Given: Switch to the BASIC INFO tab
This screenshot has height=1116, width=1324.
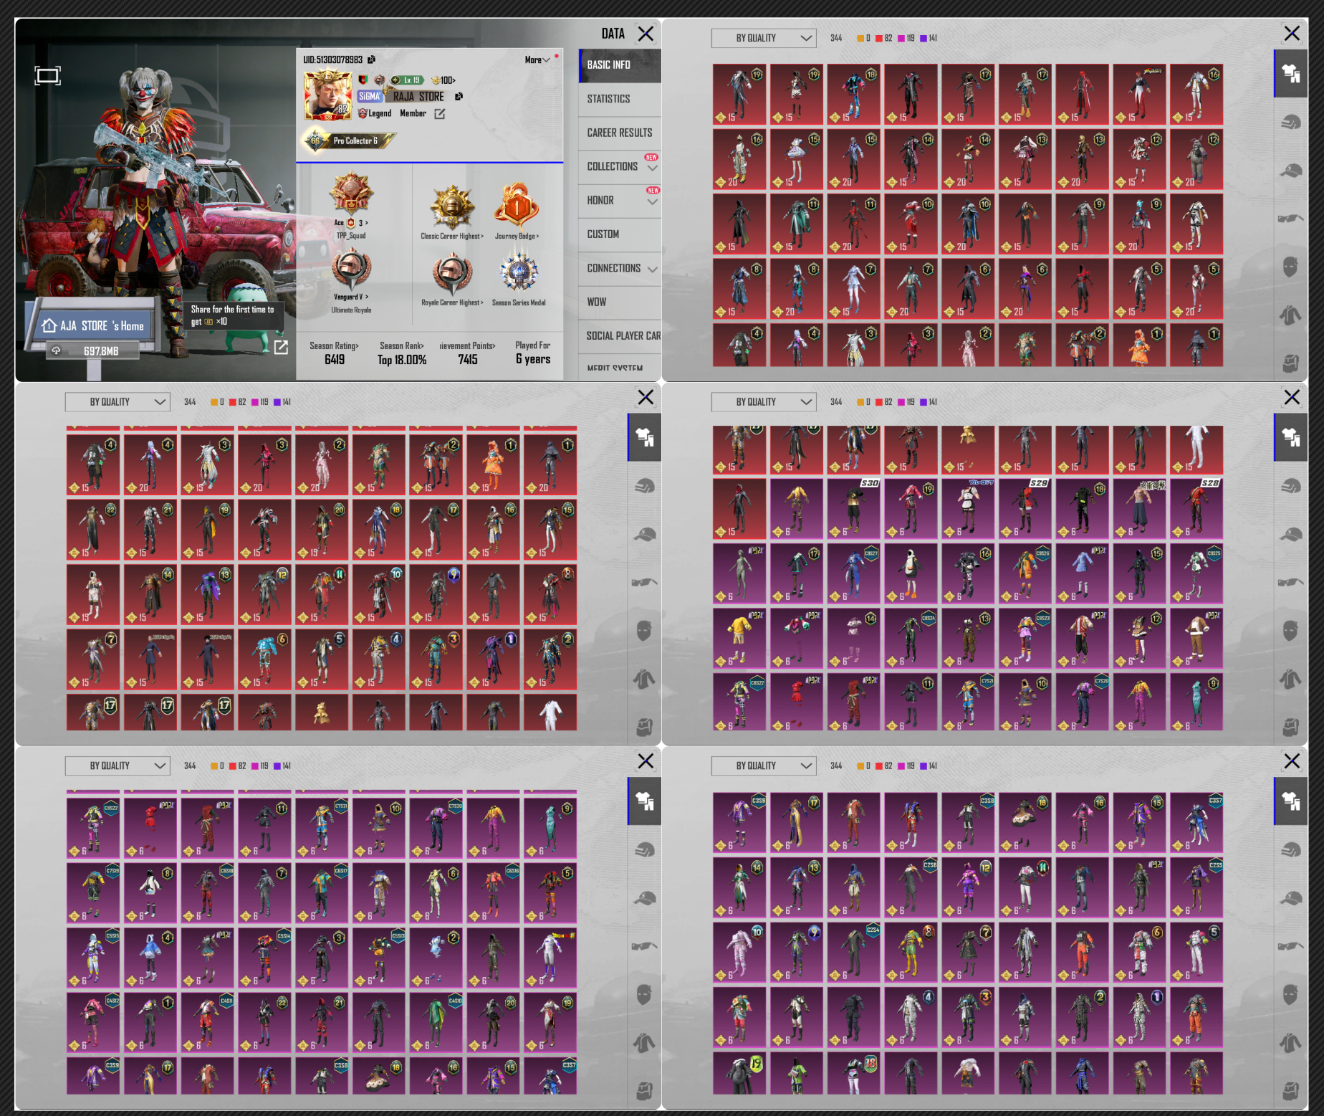Looking at the screenshot, I should coord(620,65).
